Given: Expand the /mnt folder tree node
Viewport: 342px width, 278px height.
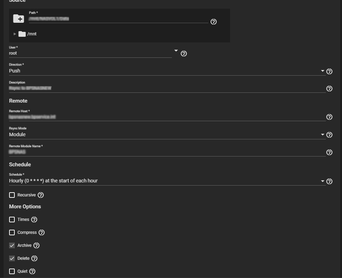Looking at the screenshot, I should pyautogui.click(x=15, y=34).
